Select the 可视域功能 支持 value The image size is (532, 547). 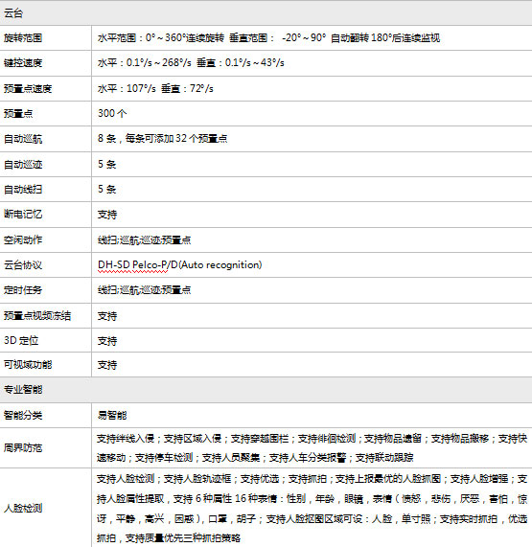(x=107, y=365)
